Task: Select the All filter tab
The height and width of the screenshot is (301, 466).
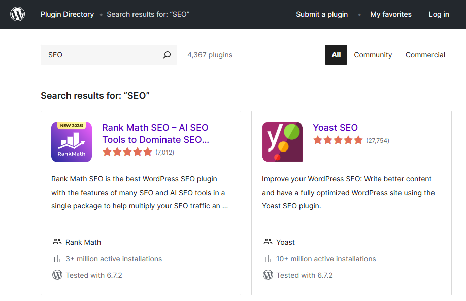Action: click(x=336, y=55)
